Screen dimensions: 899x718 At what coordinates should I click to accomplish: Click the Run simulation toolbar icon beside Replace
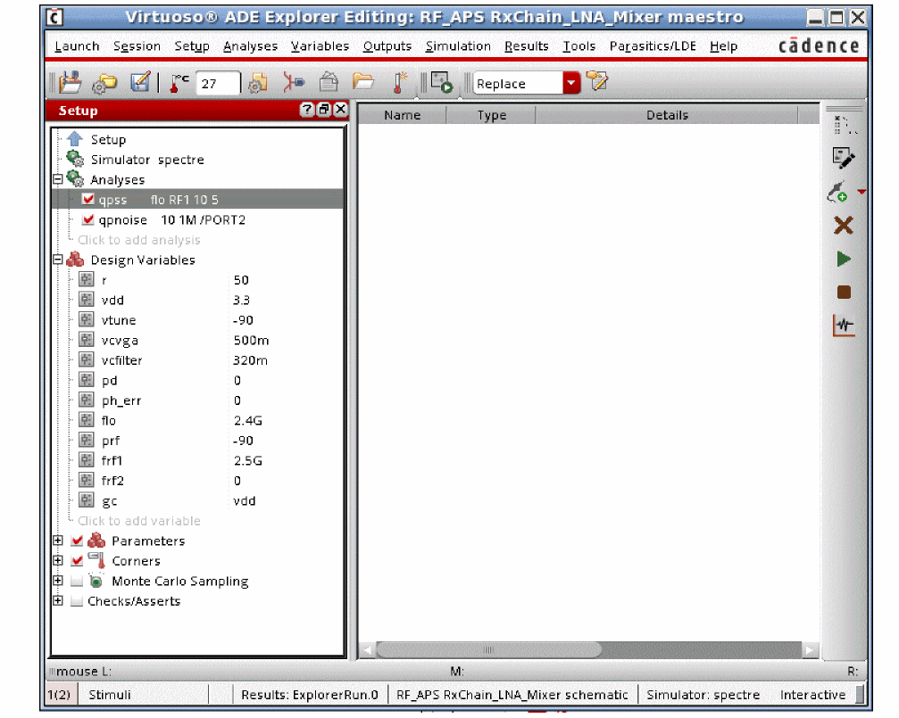coord(441,83)
